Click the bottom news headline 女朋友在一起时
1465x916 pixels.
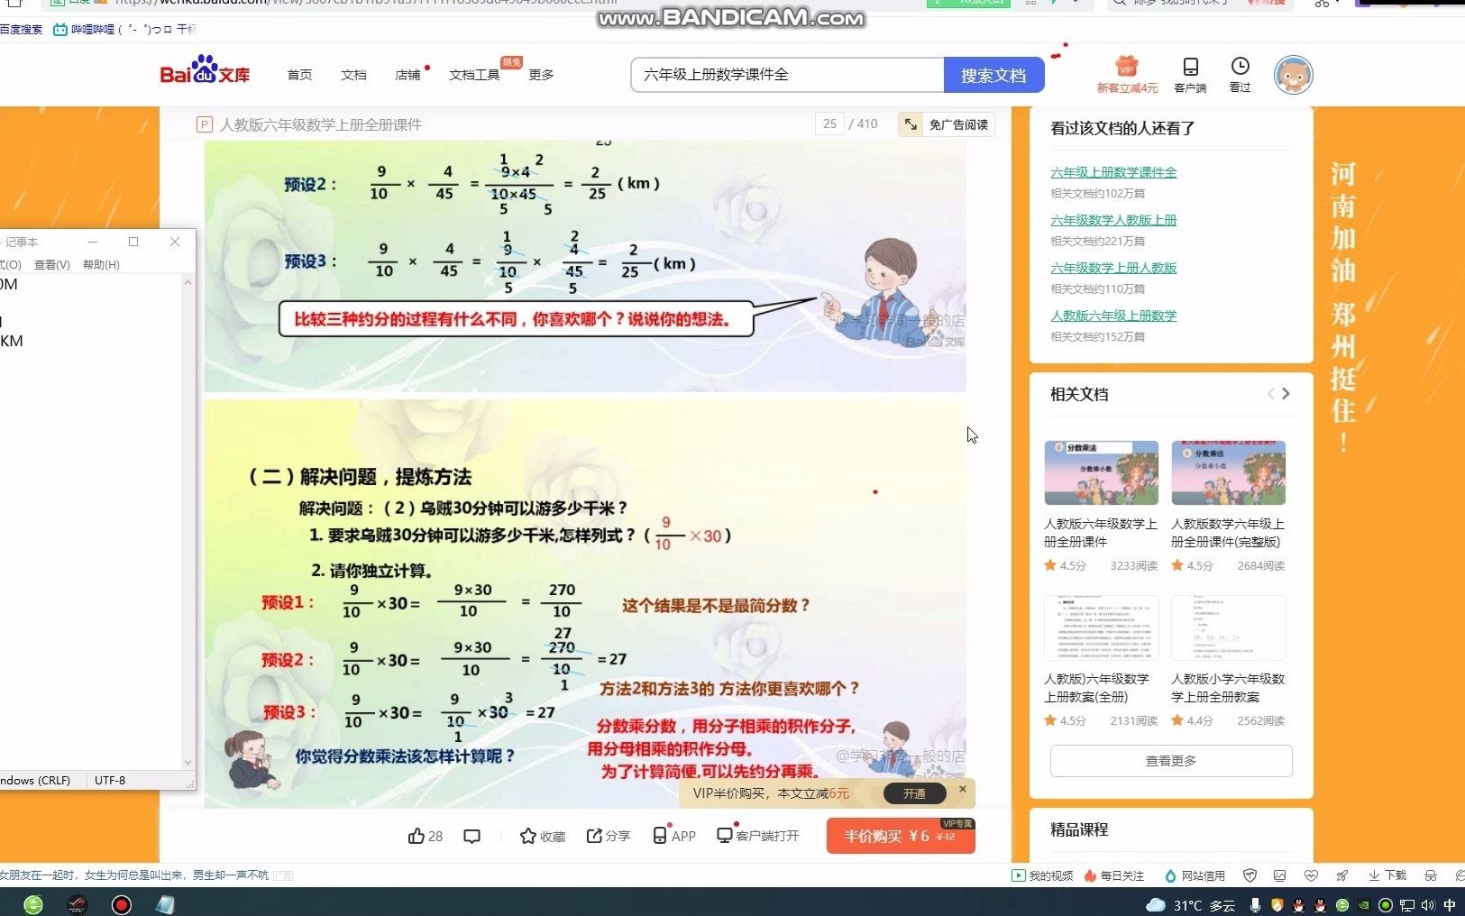pos(134,875)
